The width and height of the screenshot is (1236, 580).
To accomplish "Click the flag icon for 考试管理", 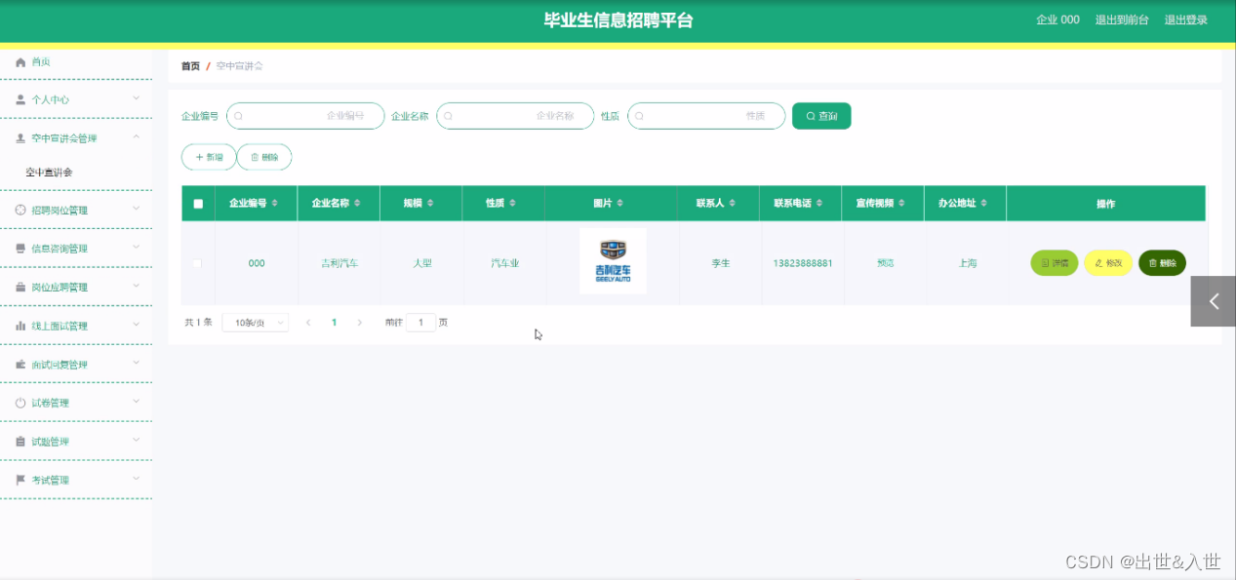I will point(20,480).
